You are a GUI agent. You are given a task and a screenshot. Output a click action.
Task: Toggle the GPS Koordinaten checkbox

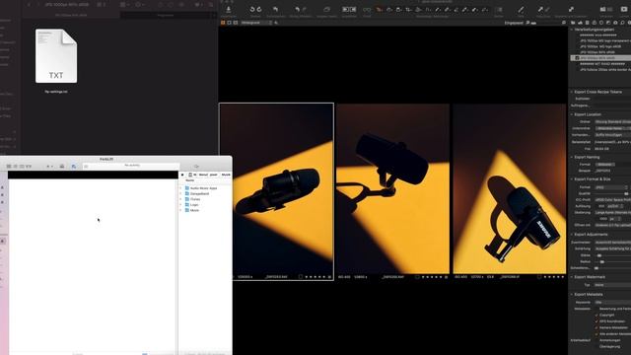click(596, 321)
